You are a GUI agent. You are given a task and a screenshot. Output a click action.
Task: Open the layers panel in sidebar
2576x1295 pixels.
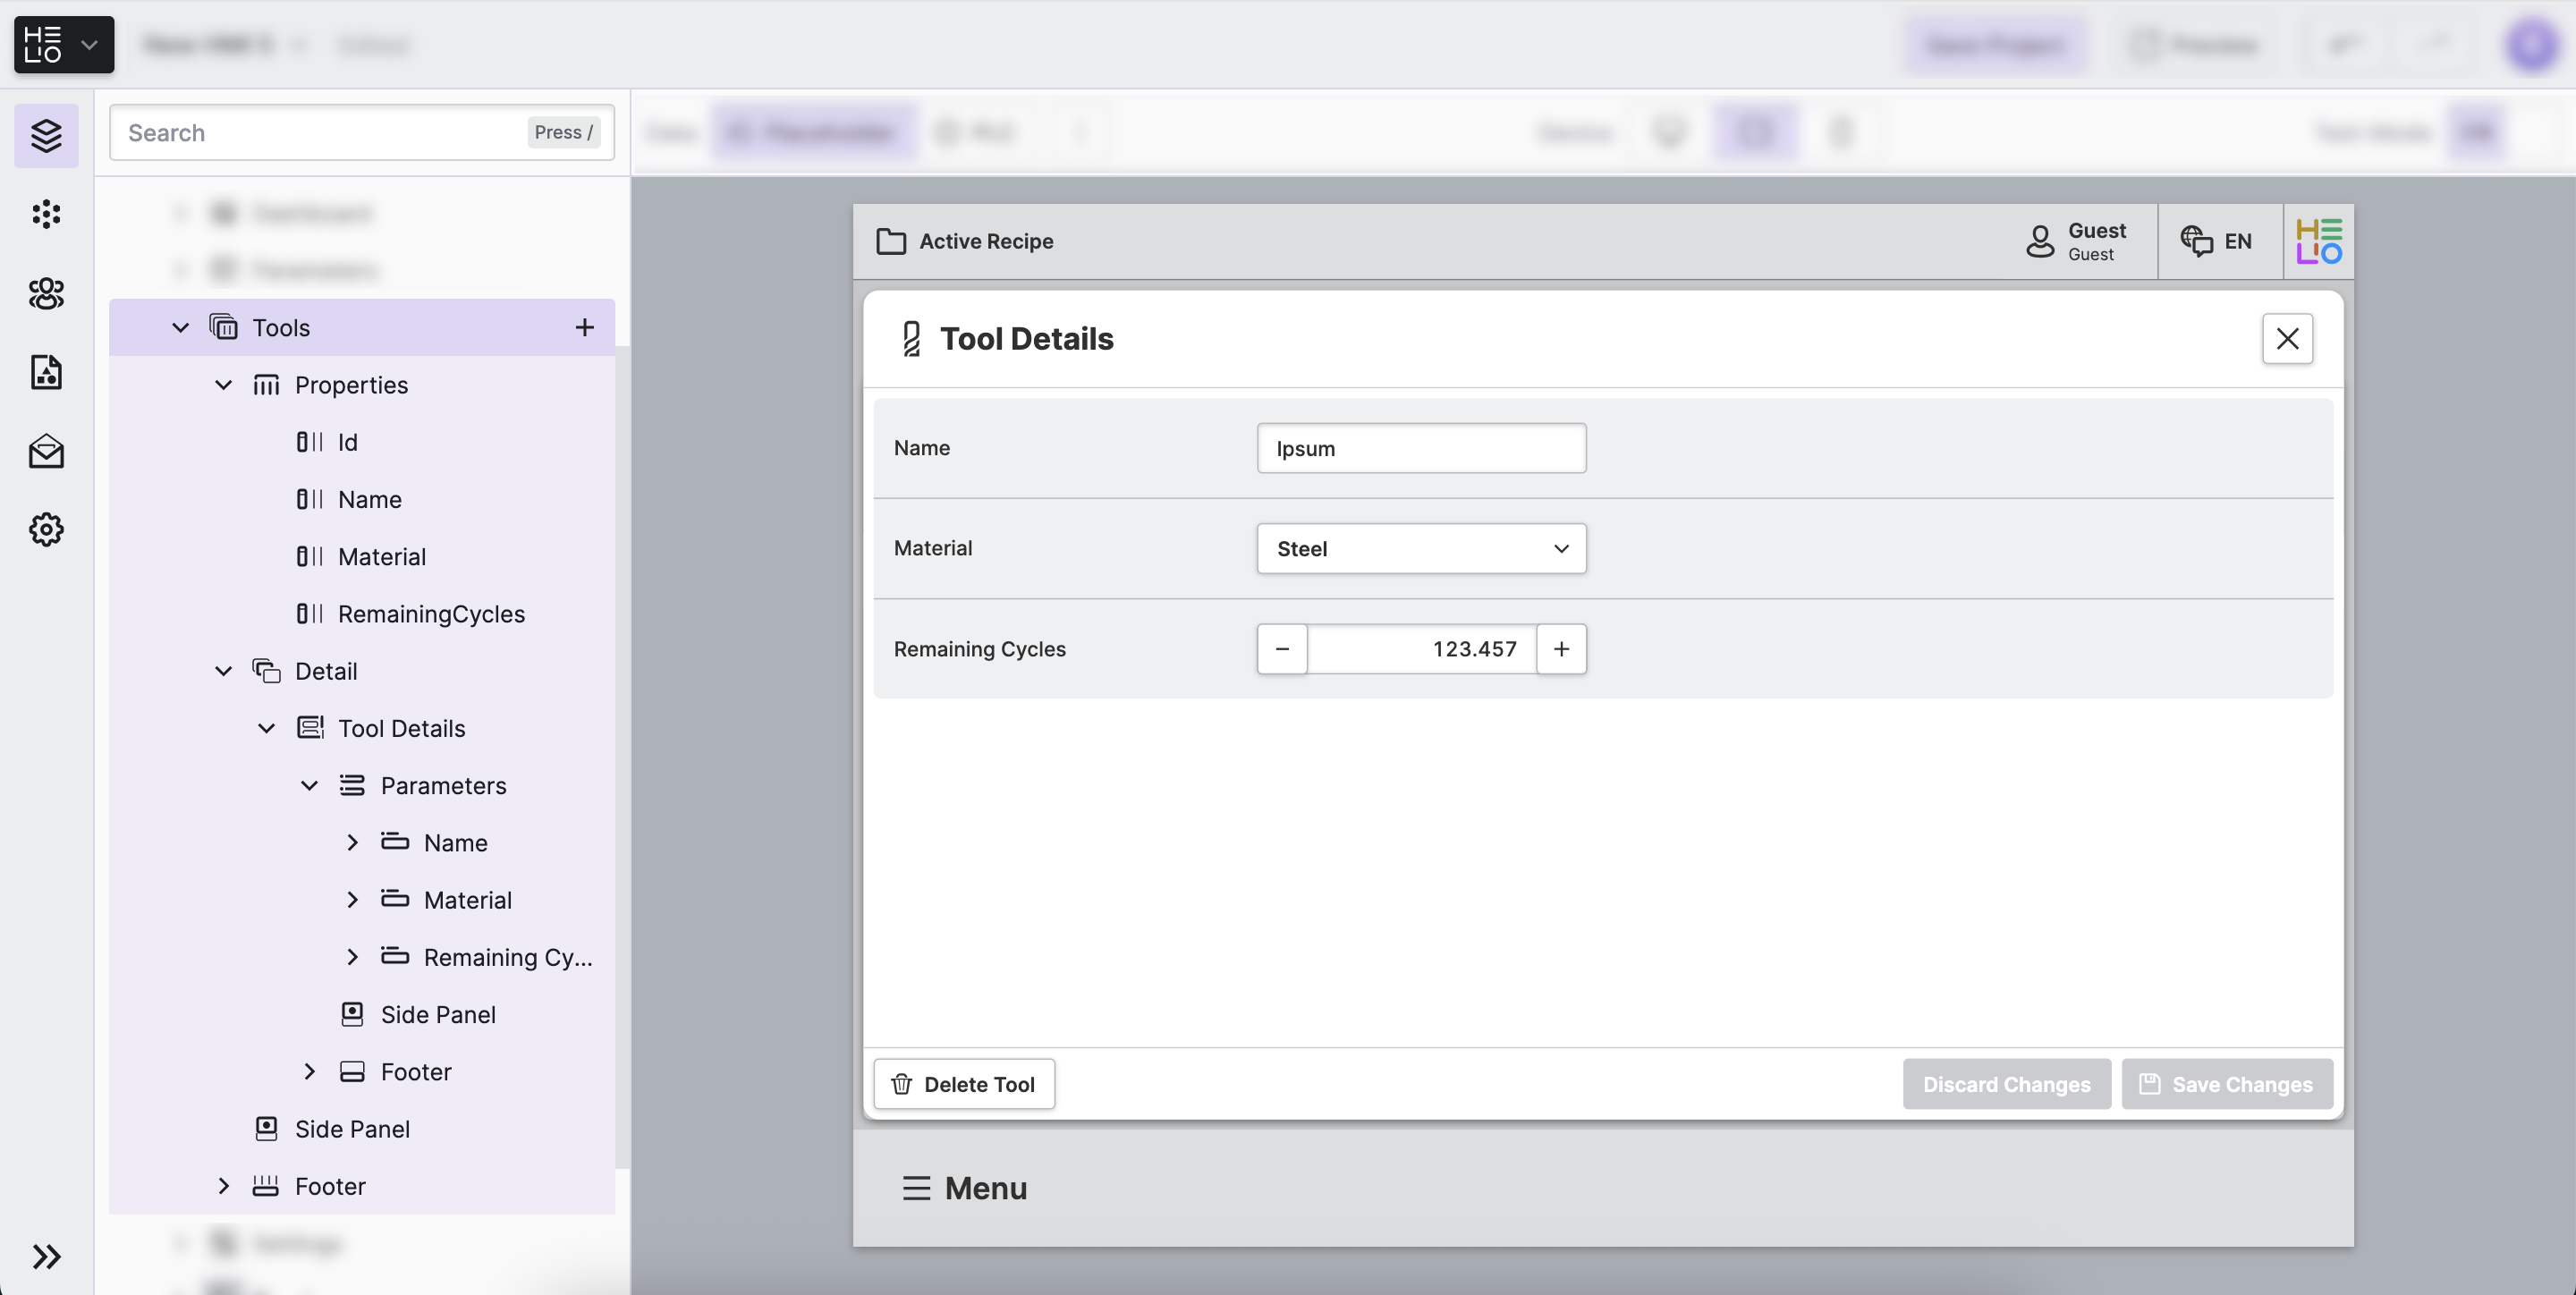tap(46, 135)
